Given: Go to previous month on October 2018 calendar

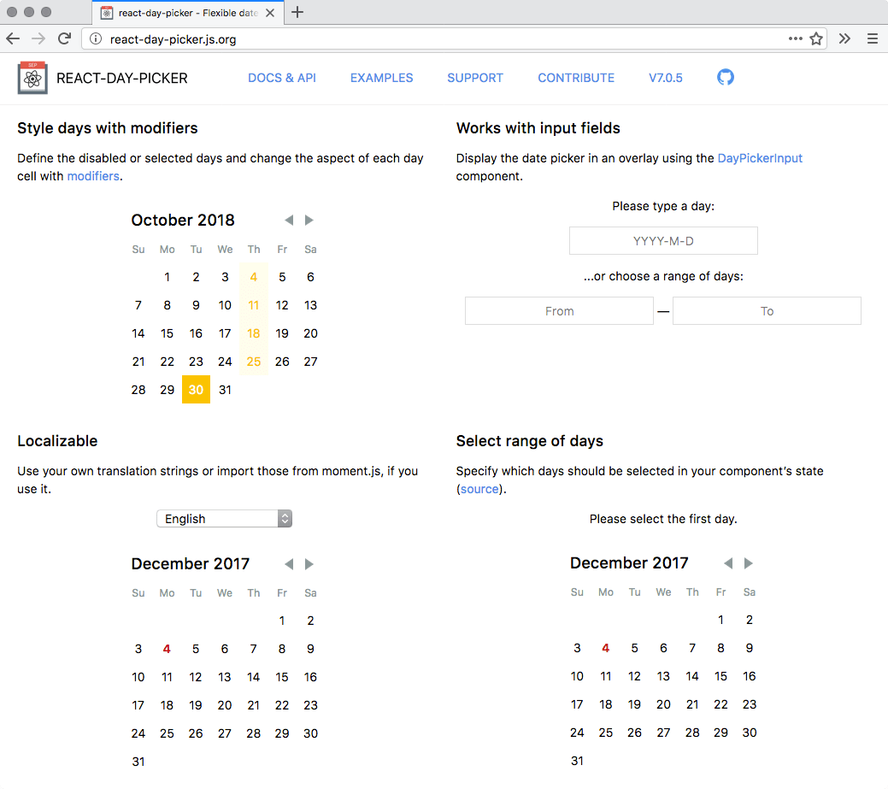Looking at the screenshot, I should click(x=289, y=220).
